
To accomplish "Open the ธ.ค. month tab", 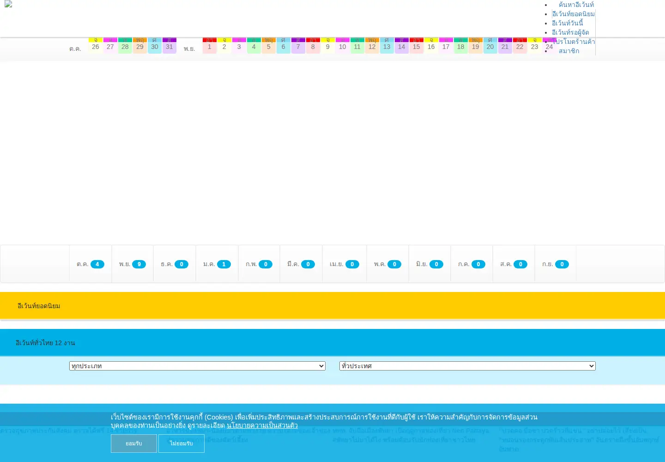I will pos(175,264).
